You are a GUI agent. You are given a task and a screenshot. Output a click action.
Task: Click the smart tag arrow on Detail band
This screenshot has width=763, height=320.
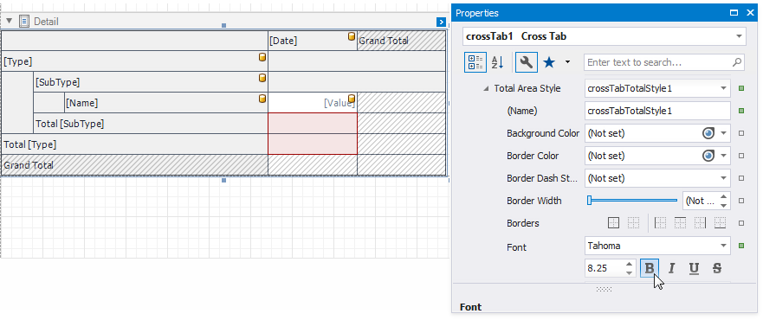441,22
